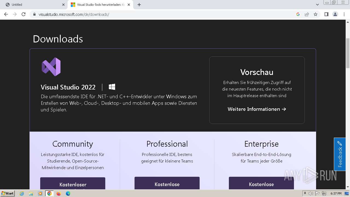The image size is (350, 197).
Task: Close the Untitled tab
Action: coord(63,5)
